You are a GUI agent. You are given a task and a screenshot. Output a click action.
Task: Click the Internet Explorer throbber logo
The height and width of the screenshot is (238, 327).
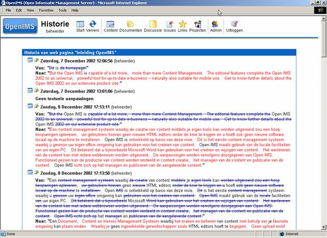[320, 10]
